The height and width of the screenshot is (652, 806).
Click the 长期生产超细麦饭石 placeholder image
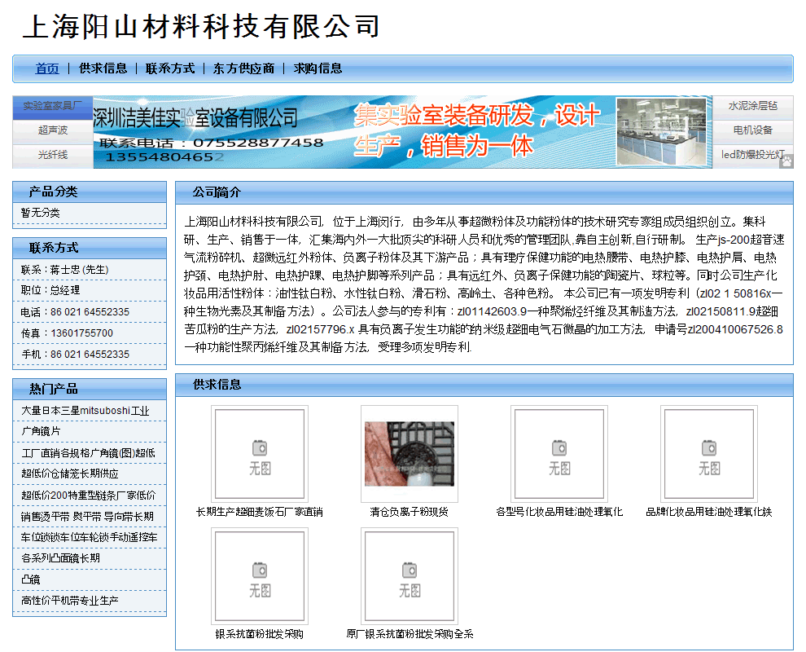tap(260, 454)
